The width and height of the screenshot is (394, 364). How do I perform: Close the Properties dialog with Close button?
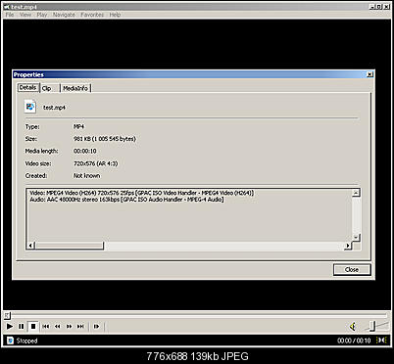352,269
